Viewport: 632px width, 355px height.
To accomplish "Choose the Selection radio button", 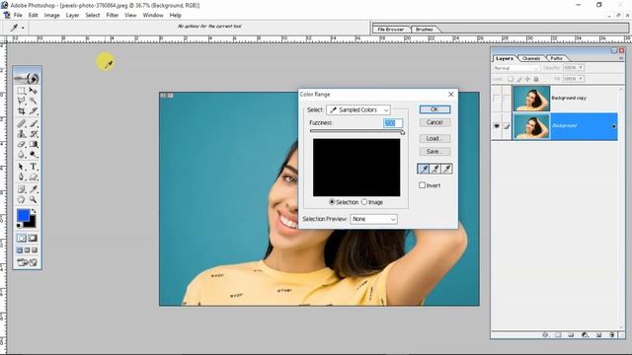I will pos(332,202).
